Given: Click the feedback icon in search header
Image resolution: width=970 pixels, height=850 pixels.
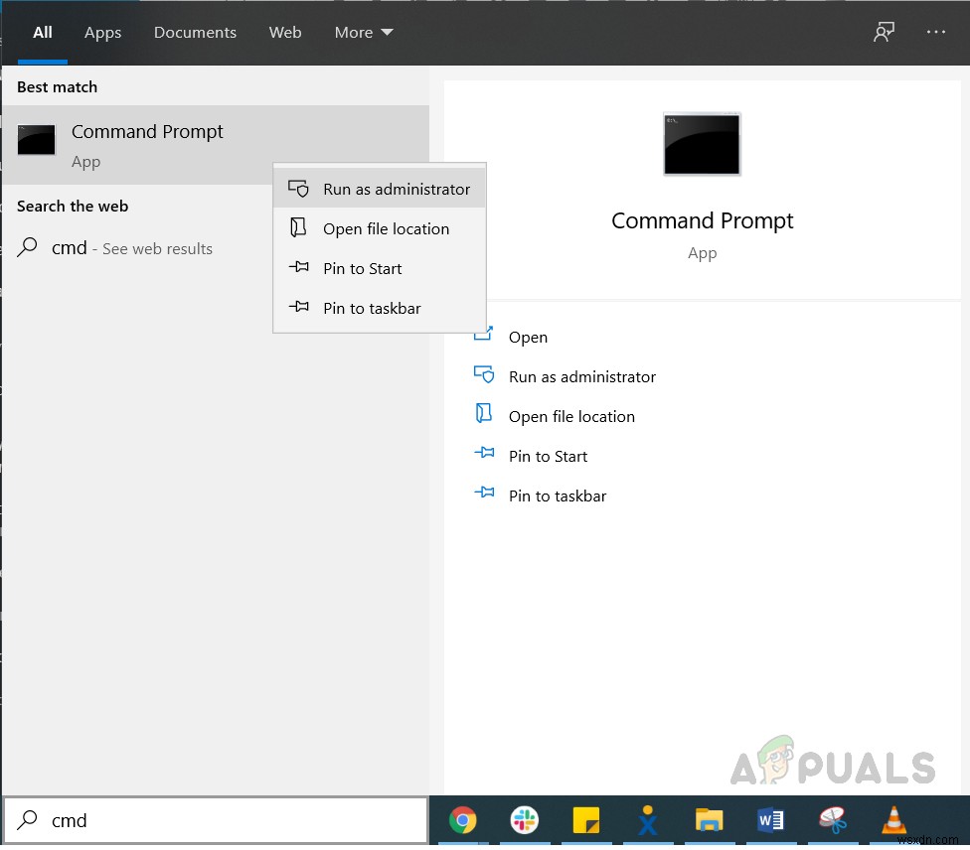Looking at the screenshot, I should pos(884,33).
